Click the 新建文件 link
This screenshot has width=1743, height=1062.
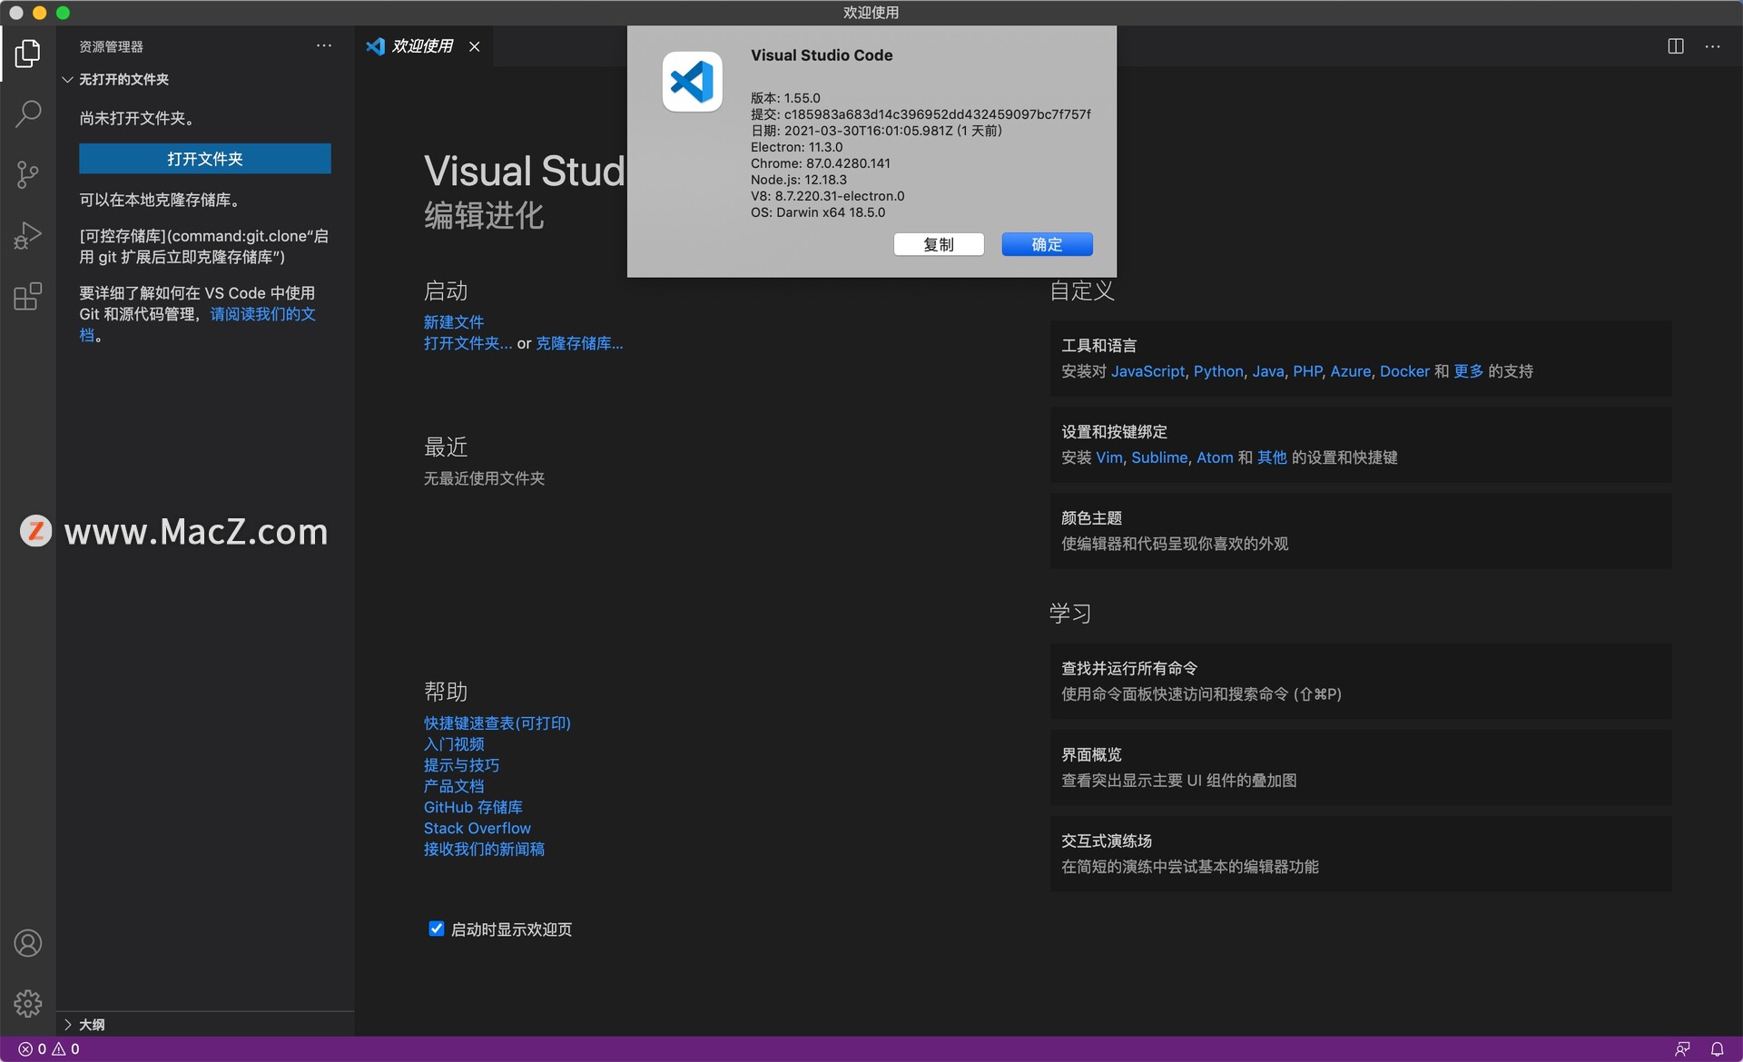click(x=453, y=322)
